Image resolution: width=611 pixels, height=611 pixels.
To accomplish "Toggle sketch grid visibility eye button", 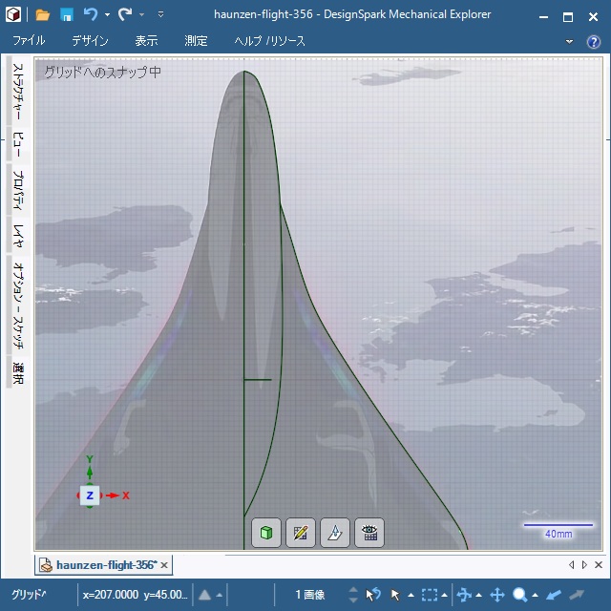I will [369, 533].
